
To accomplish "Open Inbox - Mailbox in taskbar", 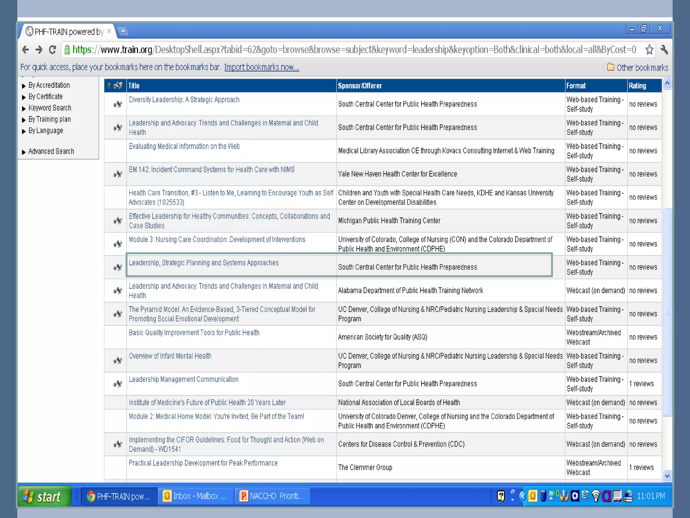I will tap(195, 496).
